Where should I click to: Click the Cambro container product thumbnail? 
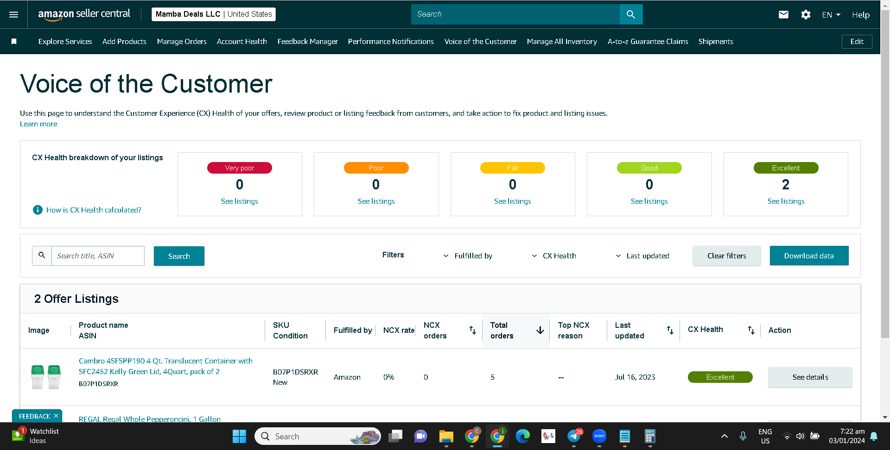coord(46,377)
